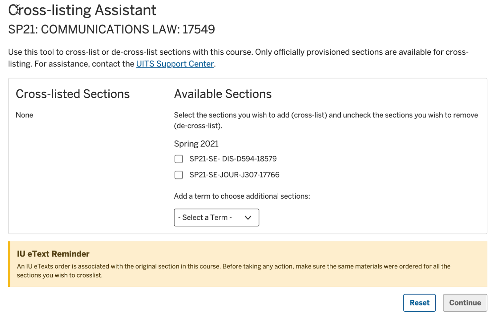Click the Cross-listing Assistant page title
Screen dimensions: 497x331
[82, 10]
